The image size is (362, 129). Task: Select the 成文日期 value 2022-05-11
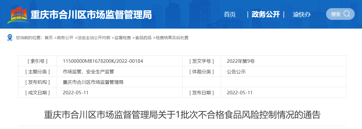point(76,93)
